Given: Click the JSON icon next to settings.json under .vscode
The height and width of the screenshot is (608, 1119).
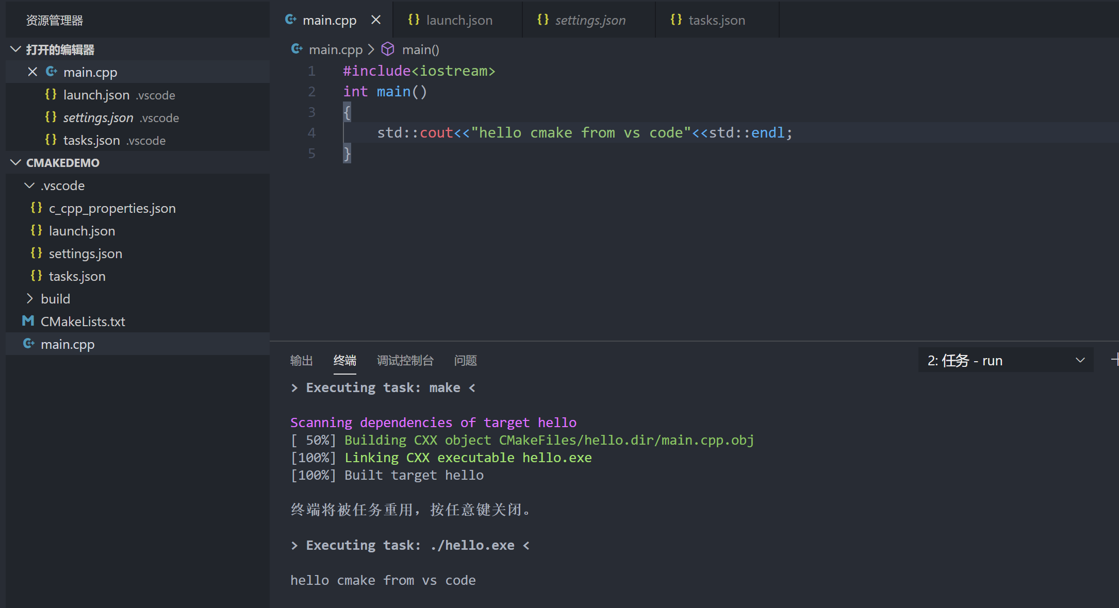Looking at the screenshot, I should (36, 253).
